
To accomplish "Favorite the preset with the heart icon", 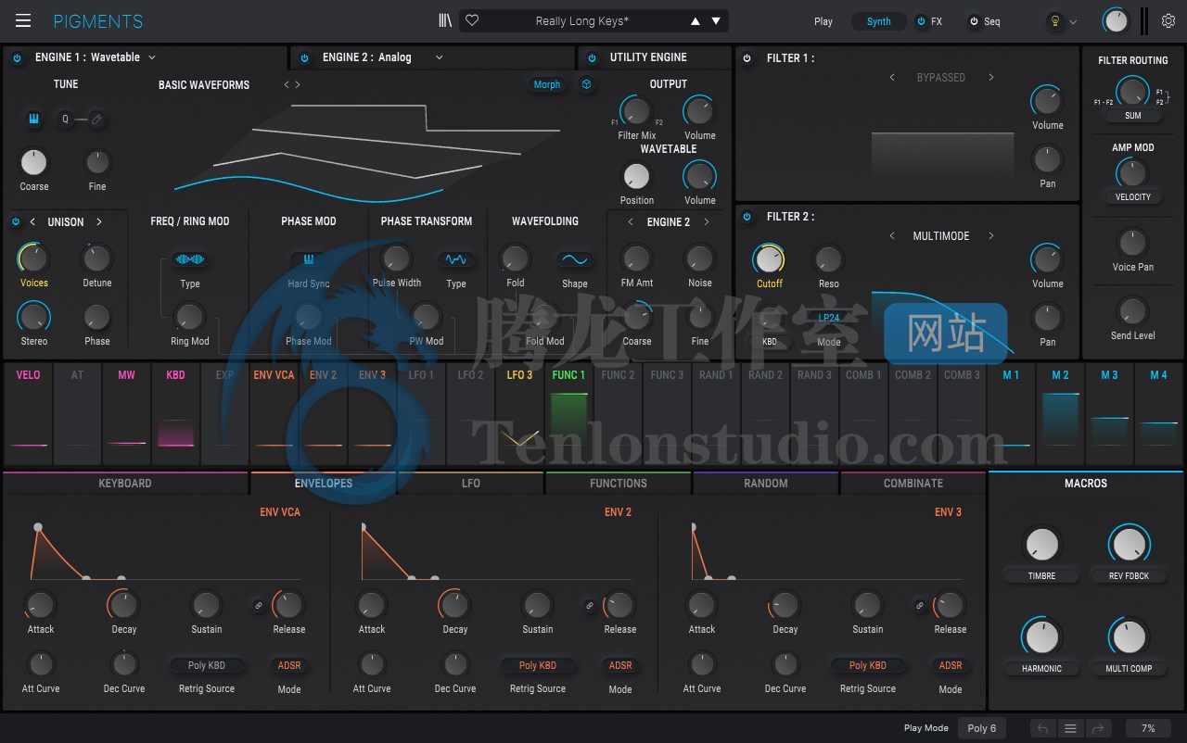I will coord(472,20).
